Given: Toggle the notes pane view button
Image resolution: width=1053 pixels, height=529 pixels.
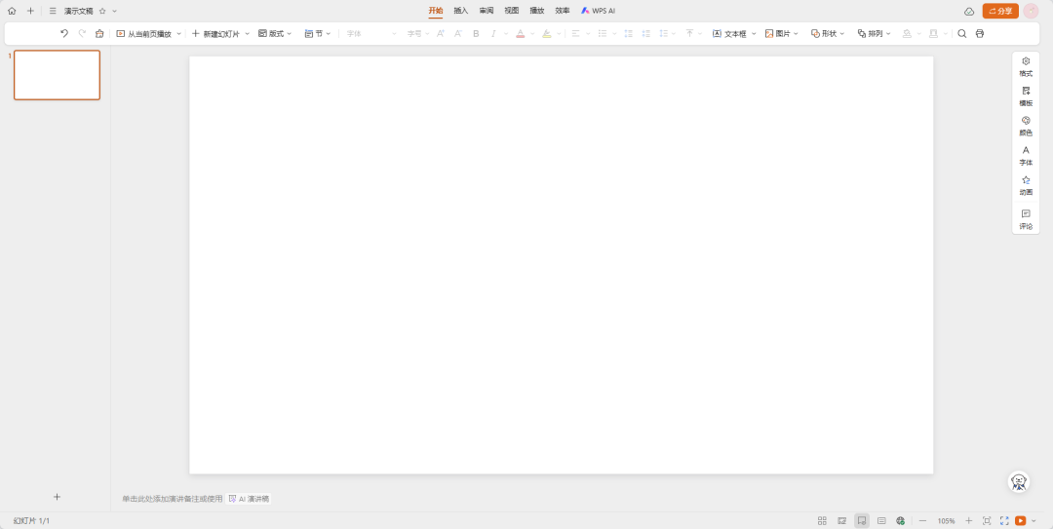Looking at the screenshot, I should click(881, 521).
